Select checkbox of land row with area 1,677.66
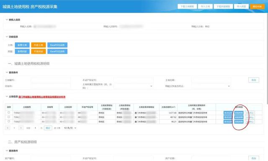268x161 pixels. point(9,112)
